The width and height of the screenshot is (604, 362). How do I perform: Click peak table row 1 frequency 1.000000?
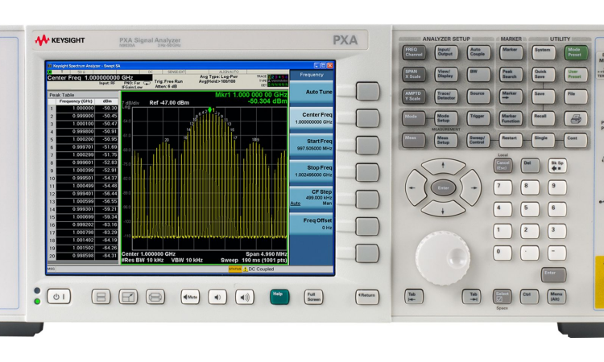76,109
